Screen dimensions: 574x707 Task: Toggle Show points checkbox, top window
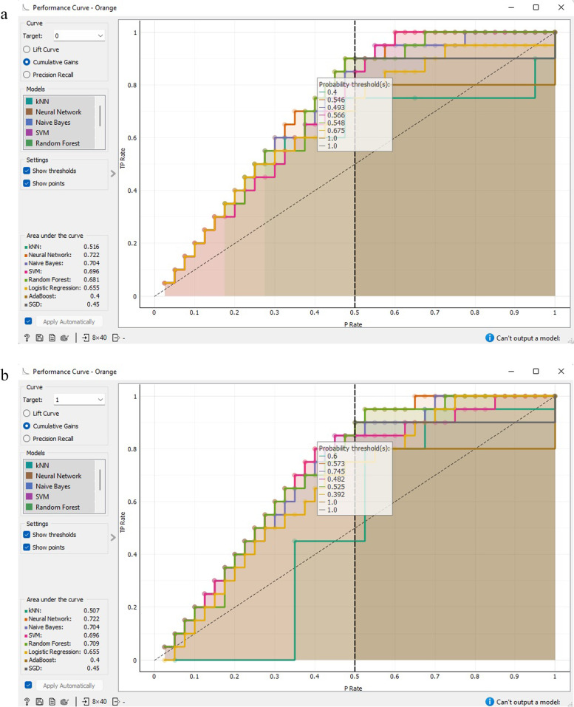[27, 183]
